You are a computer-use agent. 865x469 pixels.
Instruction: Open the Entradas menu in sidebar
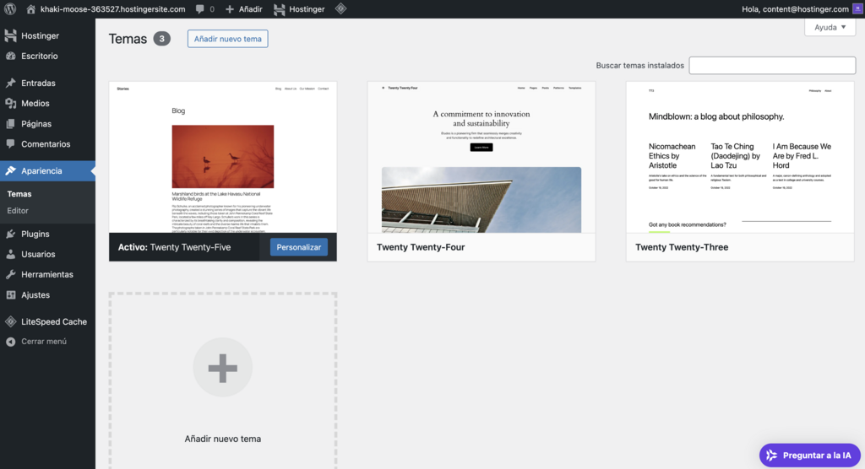38,83
